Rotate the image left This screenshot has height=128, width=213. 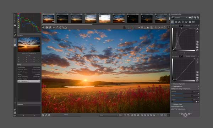[156, 28]
